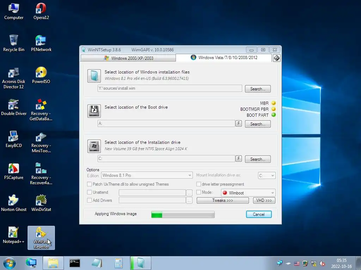This screenshot has width=361, height=270.
Task: Open the File Explorer taskbar folder
Action: point(53,263)
